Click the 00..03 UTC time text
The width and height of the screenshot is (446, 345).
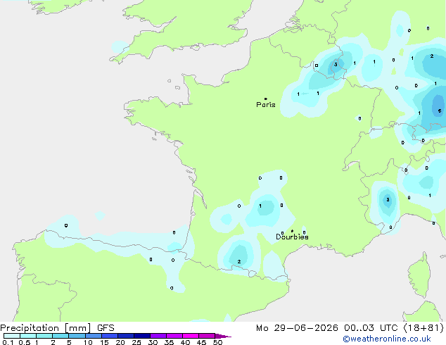pos(371,328)
